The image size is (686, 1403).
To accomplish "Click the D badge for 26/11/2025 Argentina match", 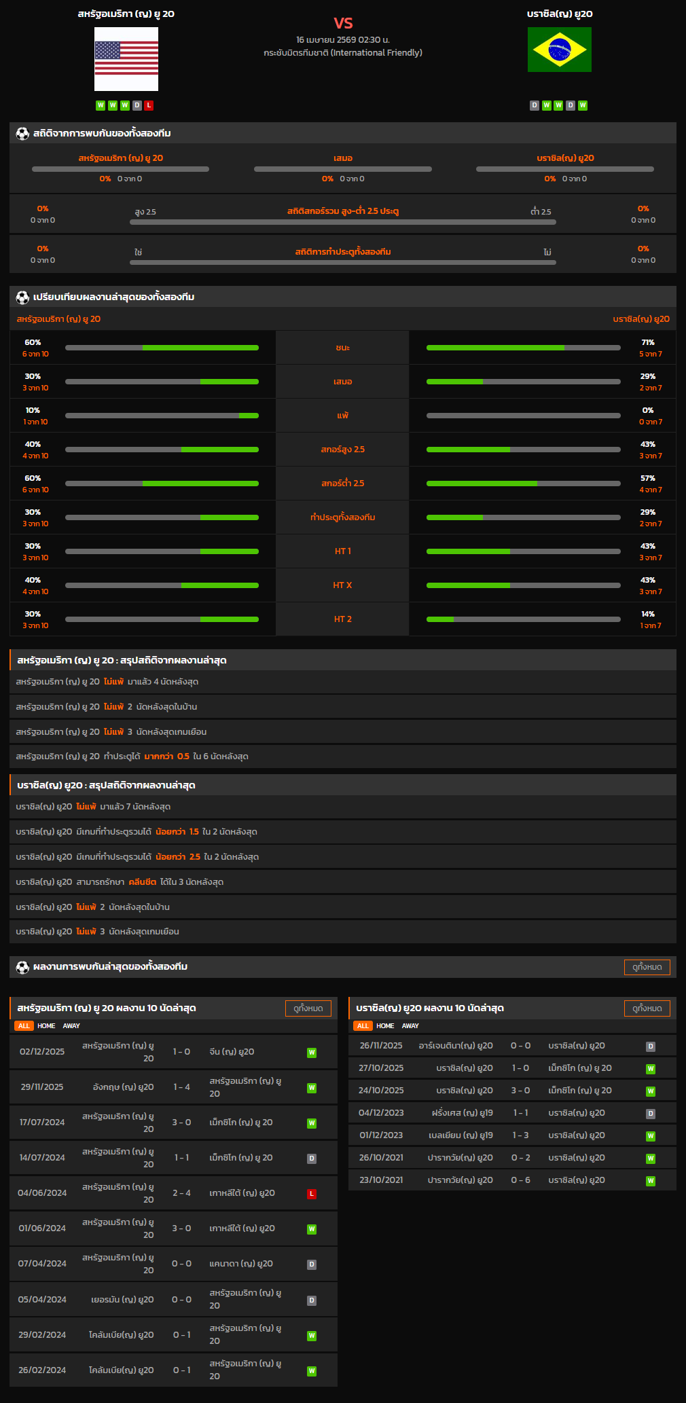I will coord(650,1046).
